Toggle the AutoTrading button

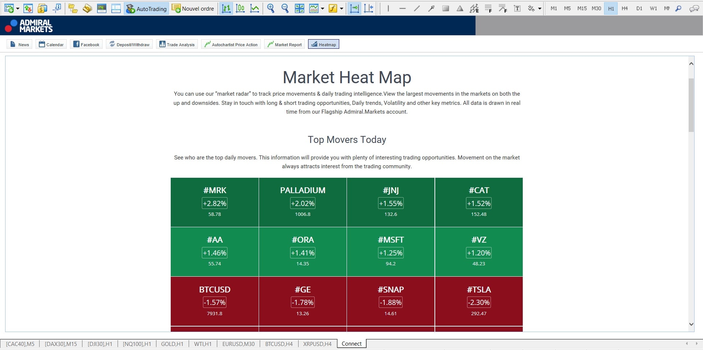[x=146, y=8]
